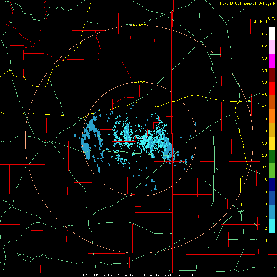Click the '2' legend value label

[266, 228]
